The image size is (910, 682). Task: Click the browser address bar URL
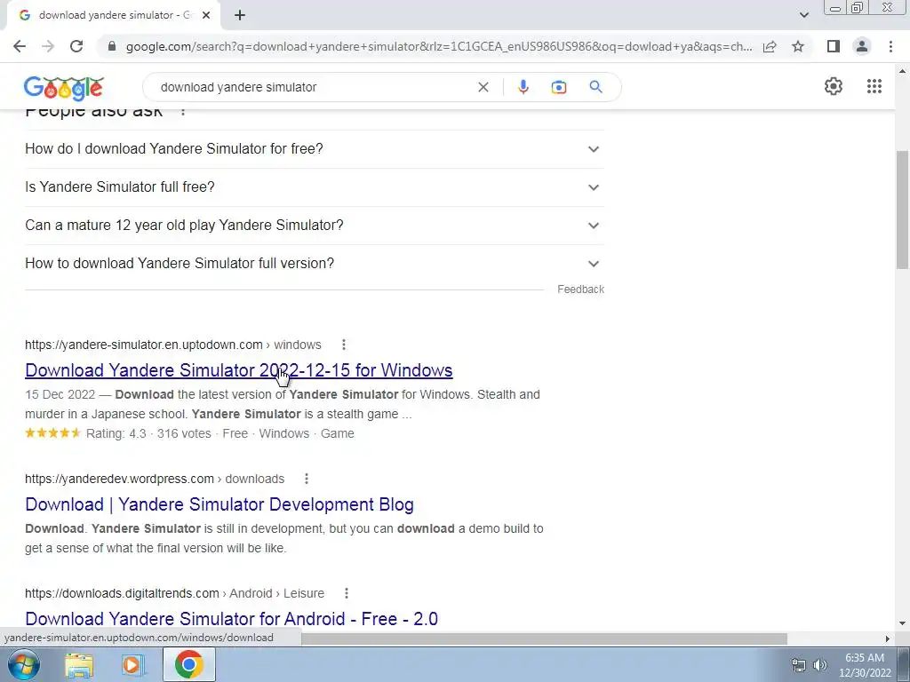coord(439,46)
